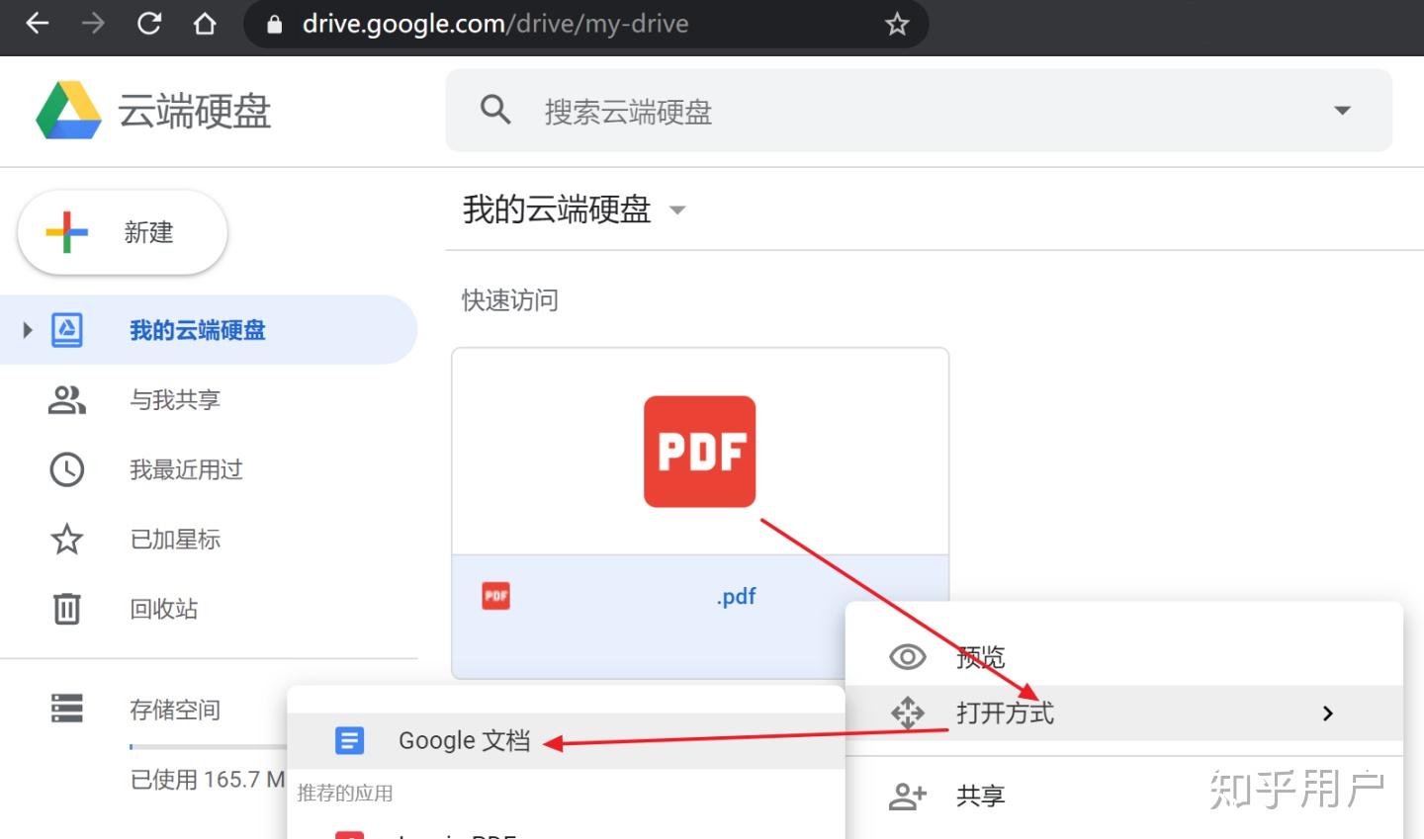Click the 已使用 165.7 storage text

click(x=208, y=780)
